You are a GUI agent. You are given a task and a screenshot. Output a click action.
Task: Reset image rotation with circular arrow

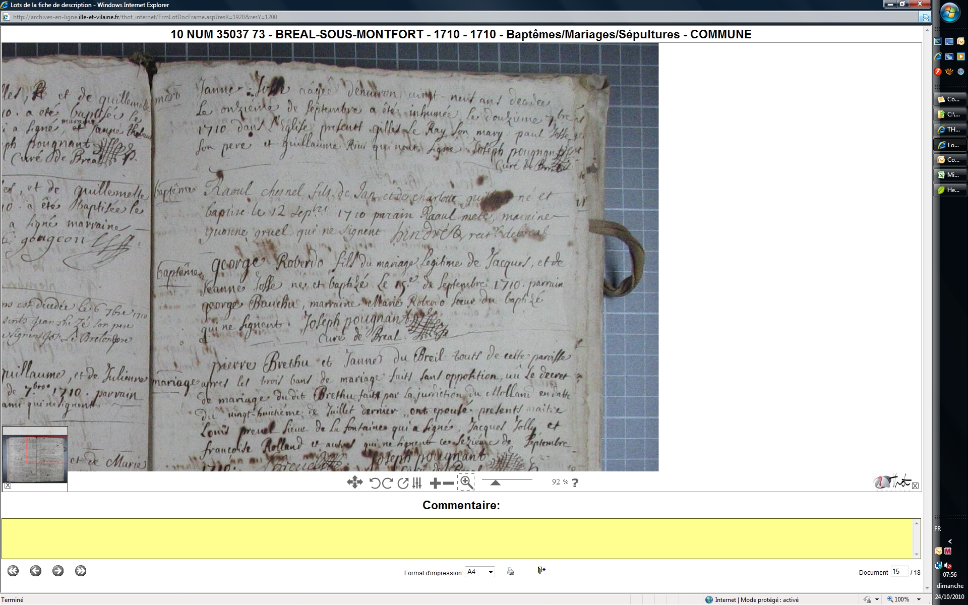402,483
